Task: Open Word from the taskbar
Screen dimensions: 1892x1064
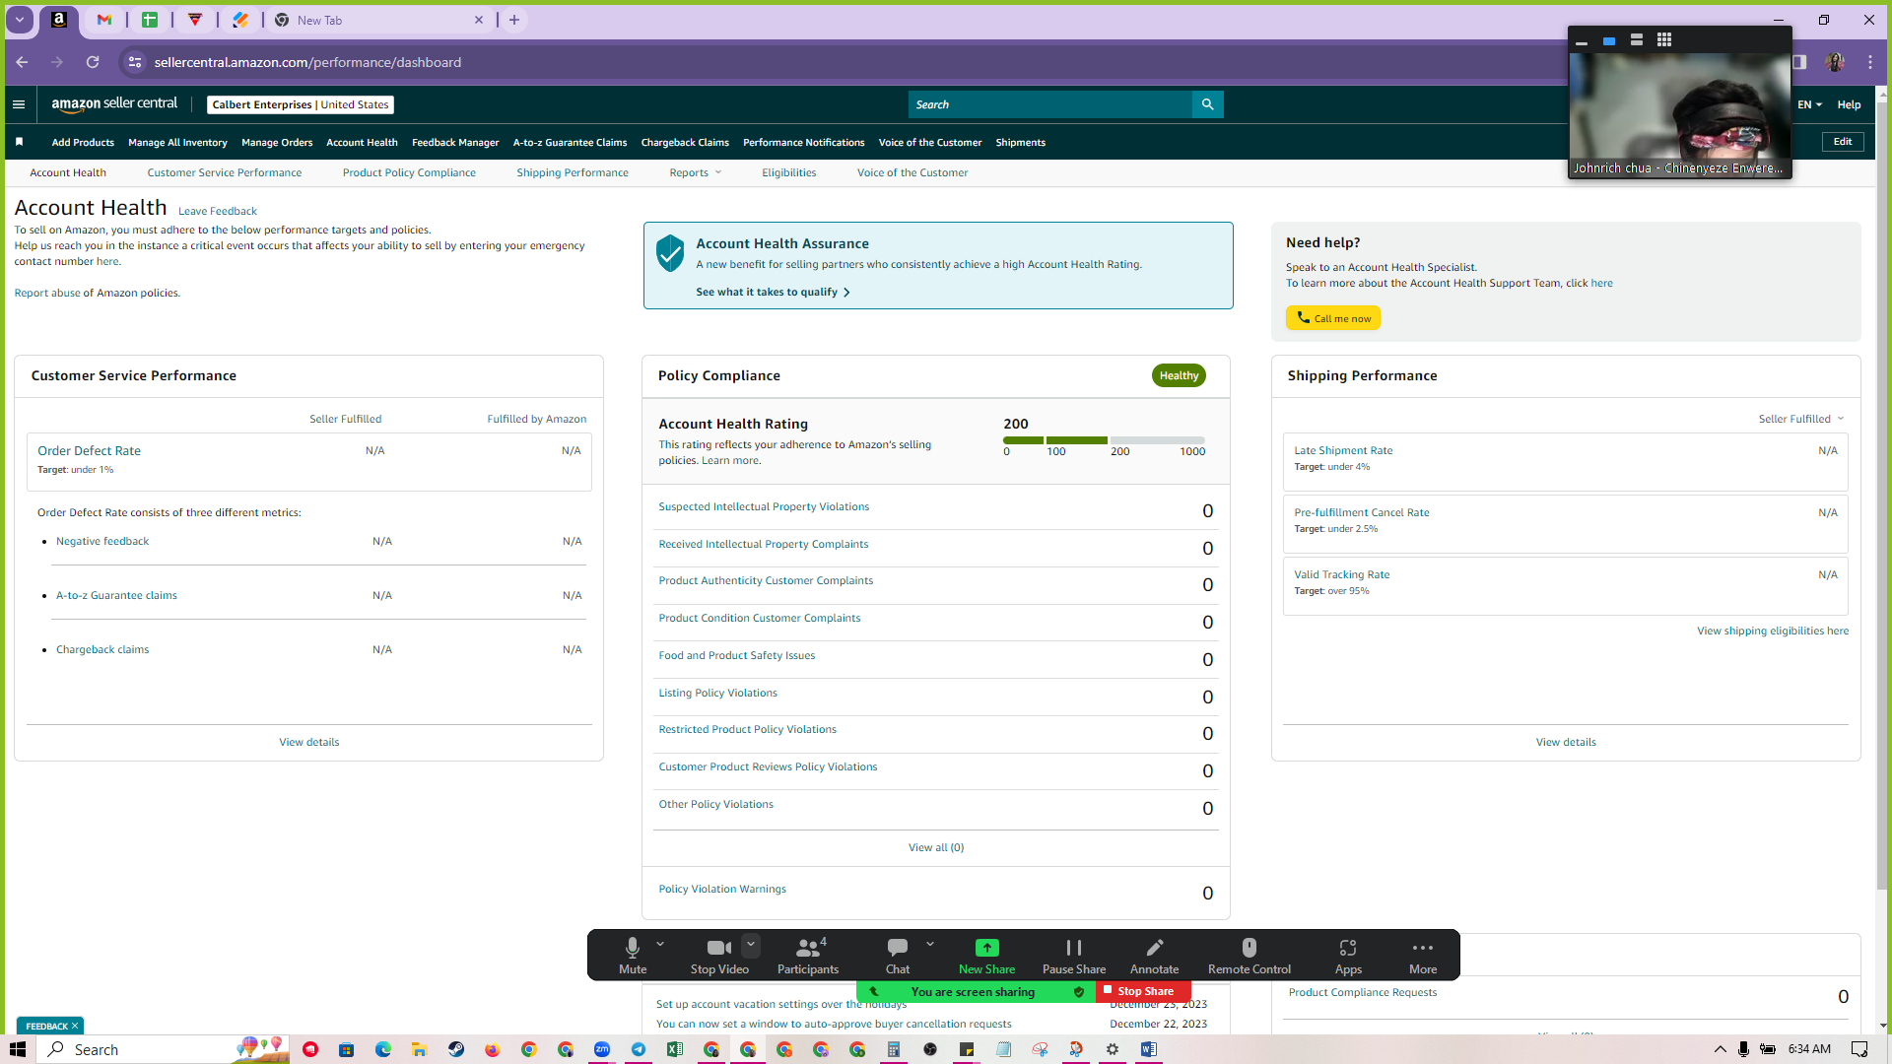Action: (1149, 1049)
